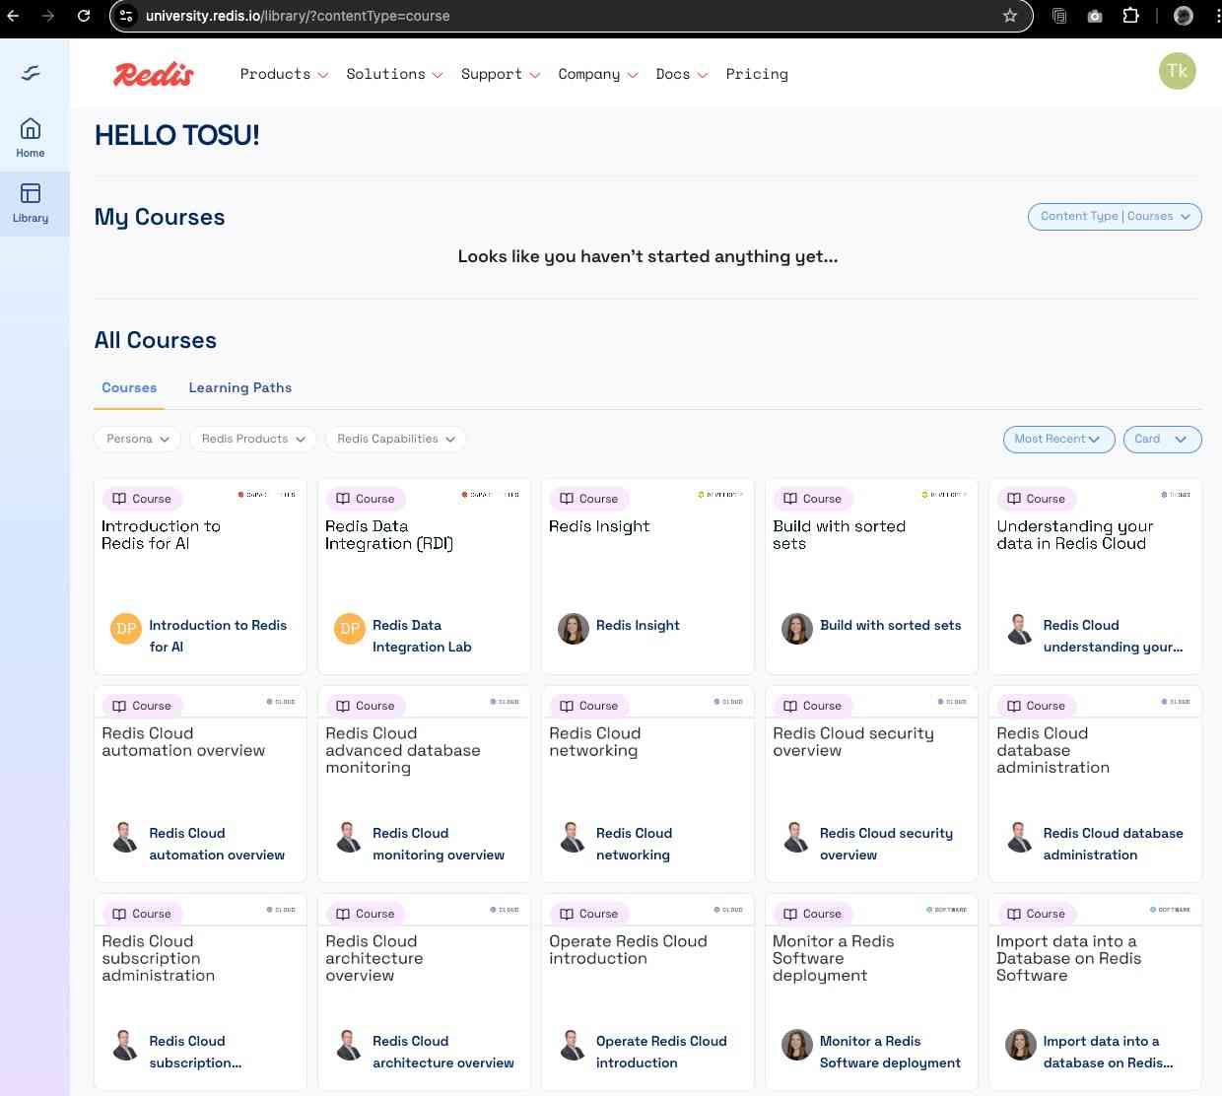
Task: Expand the Redis Capabilities filter
Action: coord(395,439)
